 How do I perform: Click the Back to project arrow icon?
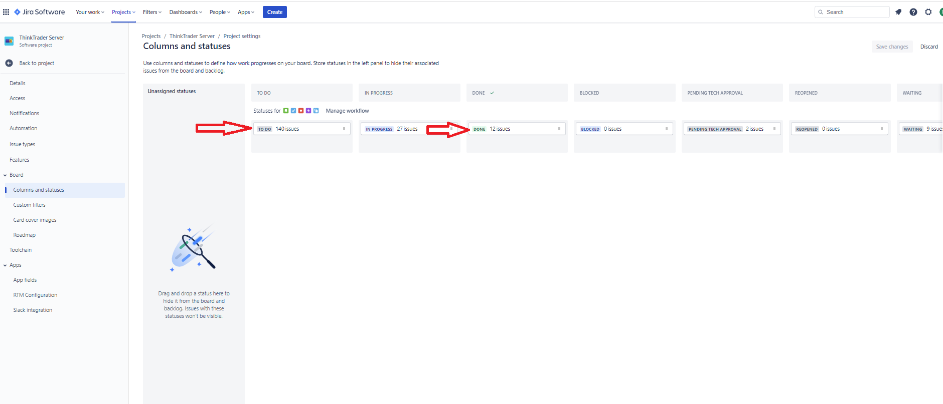9,63
